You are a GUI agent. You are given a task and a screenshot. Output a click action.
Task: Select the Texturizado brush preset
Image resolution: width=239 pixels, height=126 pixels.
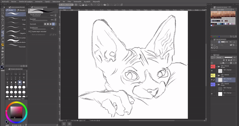tap(16, 45)
